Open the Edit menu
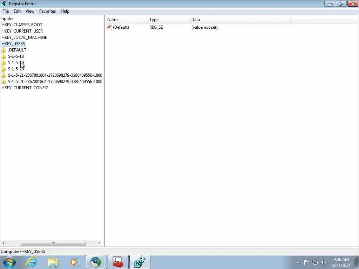Image resolution: width=359 pixels, height=269 pixels. (x=17, y=11)
